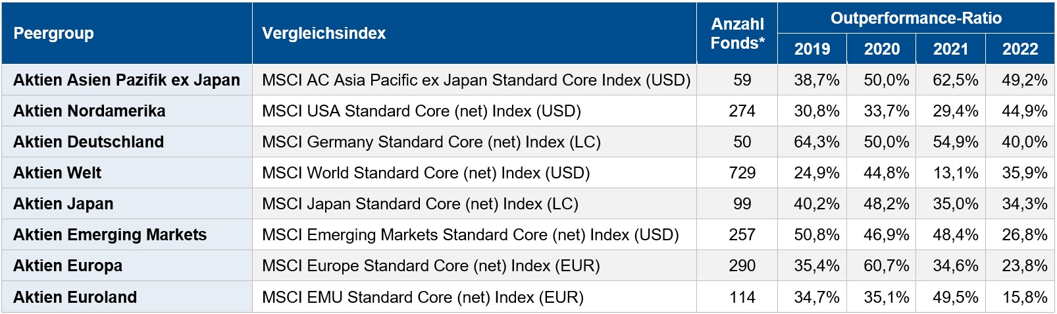The width and height of the screenshot is (1057, 314).
Task: Click the Vergleichsindex column header
Action: pyautogui.click(x=324, y=34)
